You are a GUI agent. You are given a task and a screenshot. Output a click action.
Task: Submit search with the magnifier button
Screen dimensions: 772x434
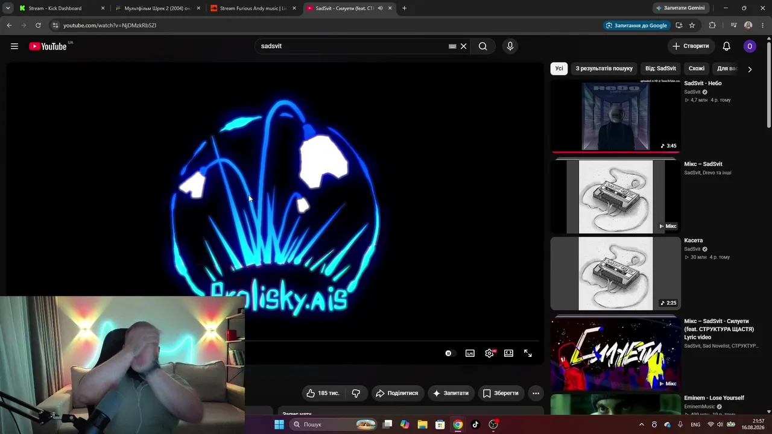tap(482, 46)
